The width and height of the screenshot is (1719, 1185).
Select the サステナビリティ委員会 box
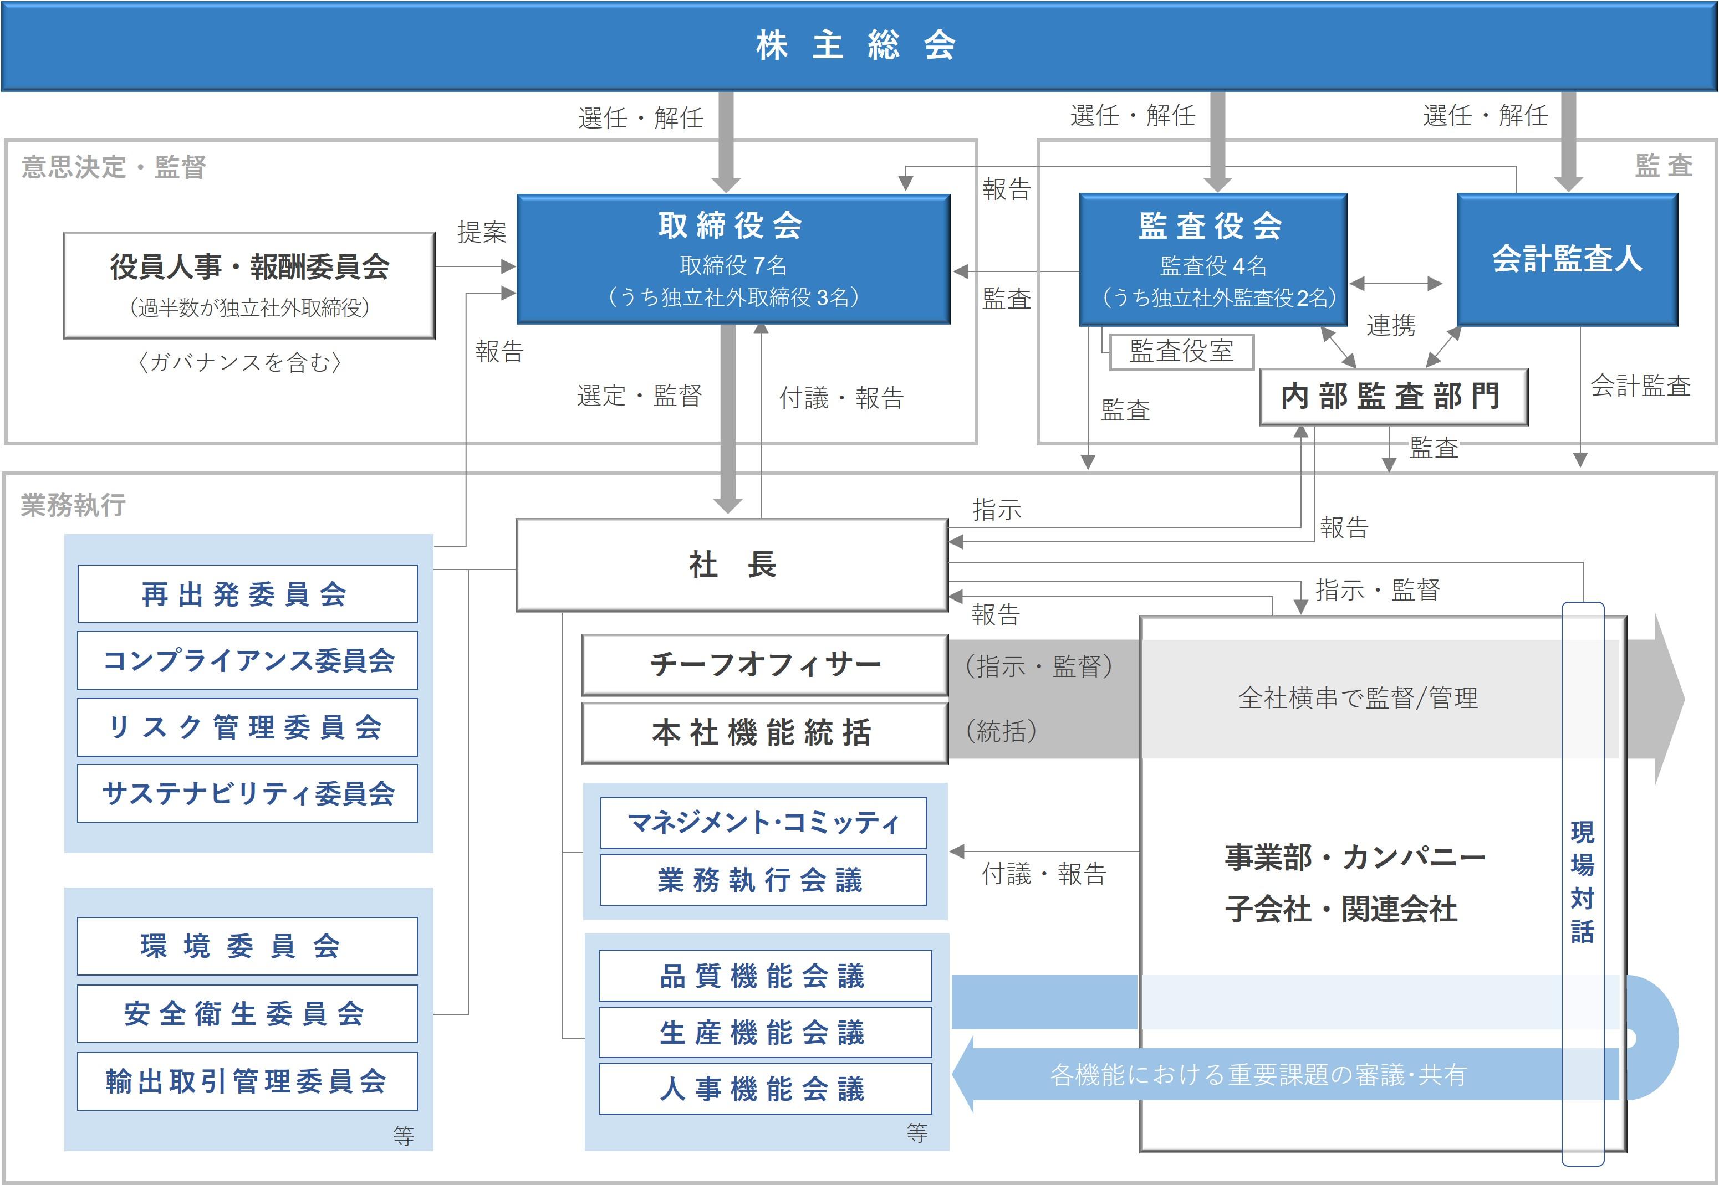point(247,794)
